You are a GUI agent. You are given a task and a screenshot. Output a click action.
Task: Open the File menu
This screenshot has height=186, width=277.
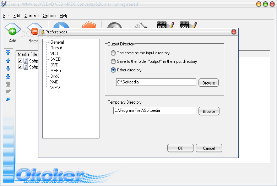(6, 16)
